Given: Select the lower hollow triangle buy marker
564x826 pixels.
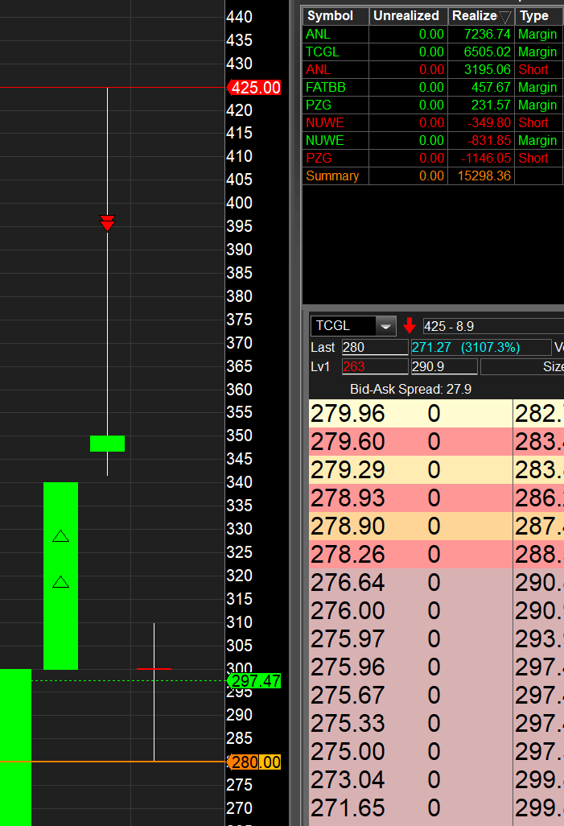Looking at the screenshot, I should pyautogui.click(x=60, y=581).
